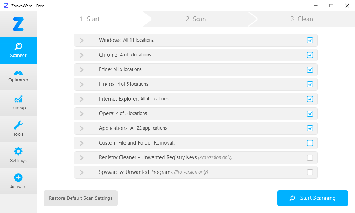
Task: Click the ZookaWare Z logo icon
Action: [18, 24]
